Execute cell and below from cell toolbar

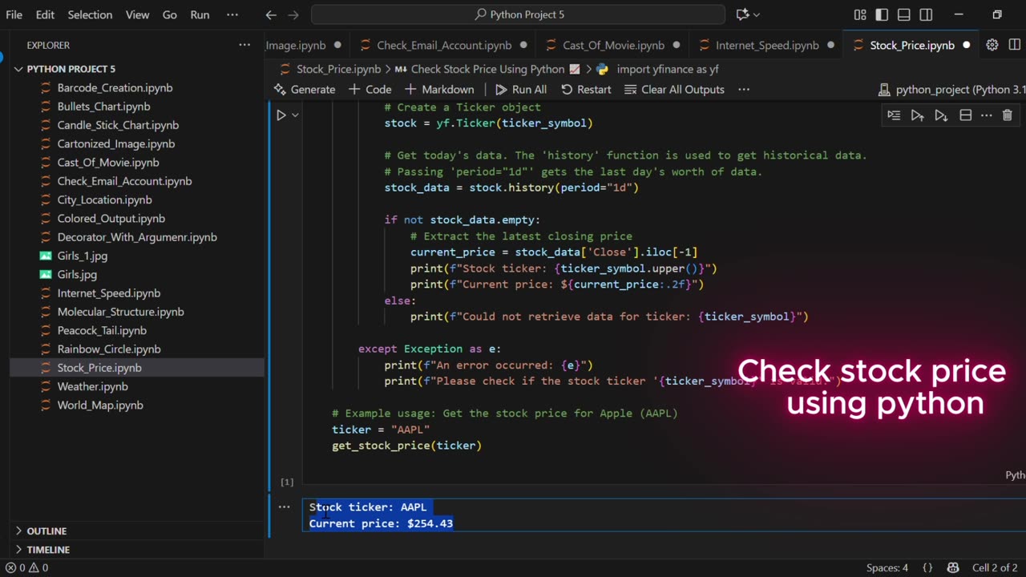941,115
